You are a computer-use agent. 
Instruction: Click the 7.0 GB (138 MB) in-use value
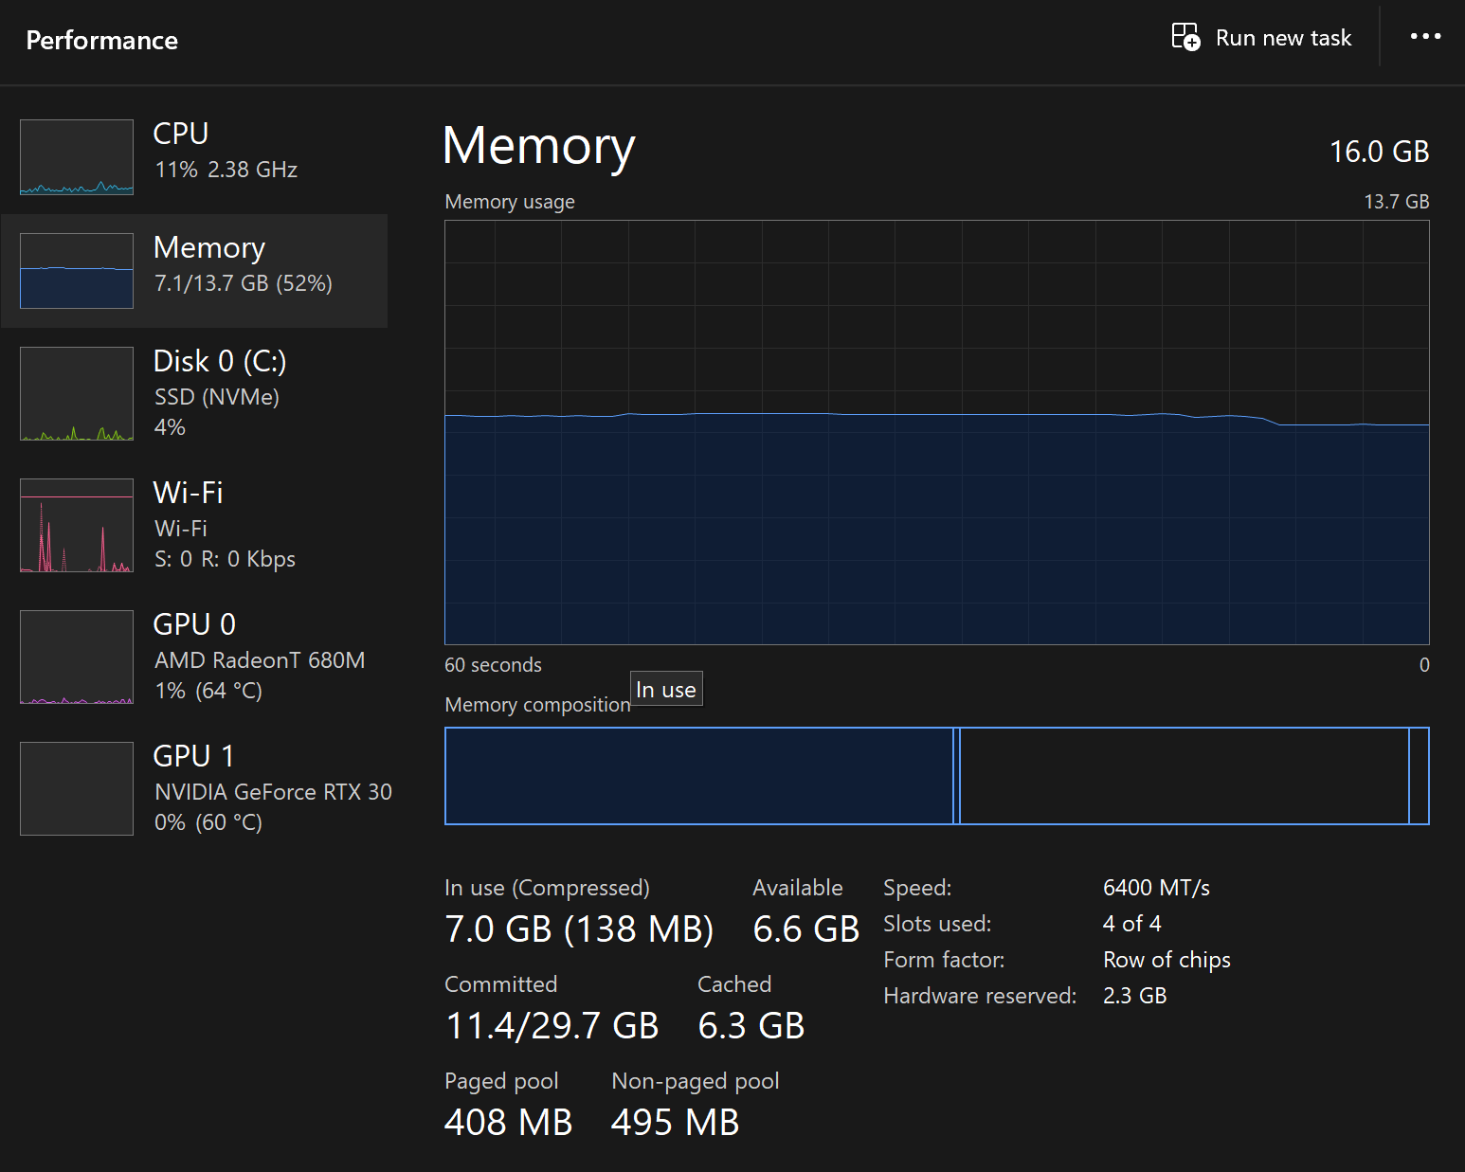tap(579, 929)
